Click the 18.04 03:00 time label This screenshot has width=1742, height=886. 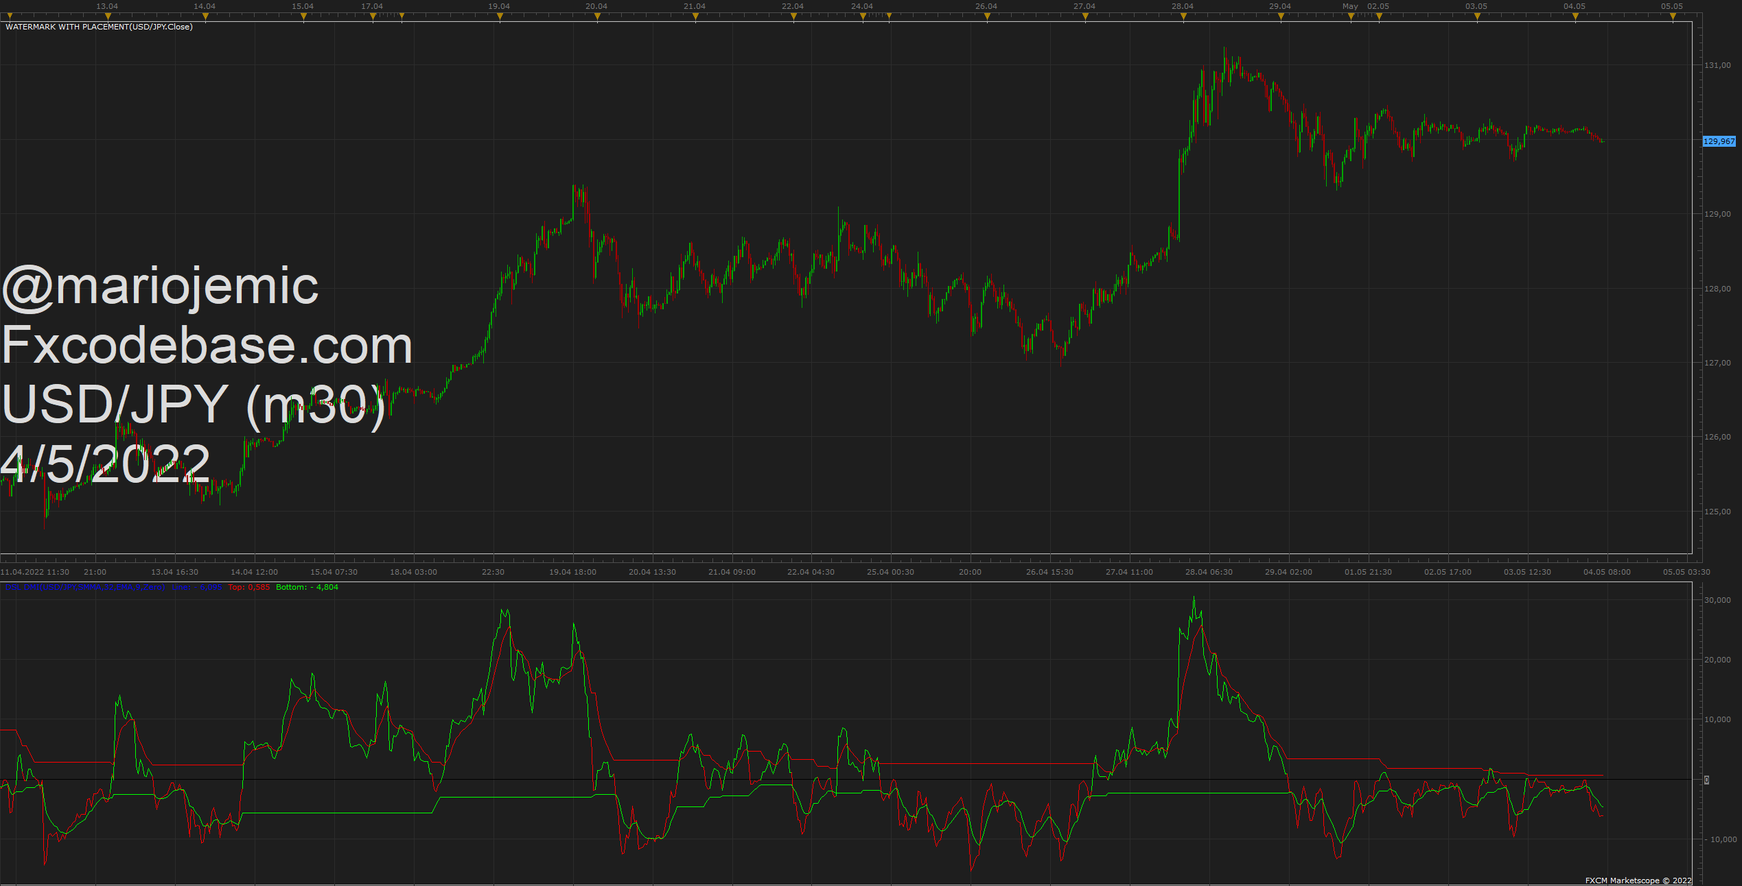pos(413,572)
